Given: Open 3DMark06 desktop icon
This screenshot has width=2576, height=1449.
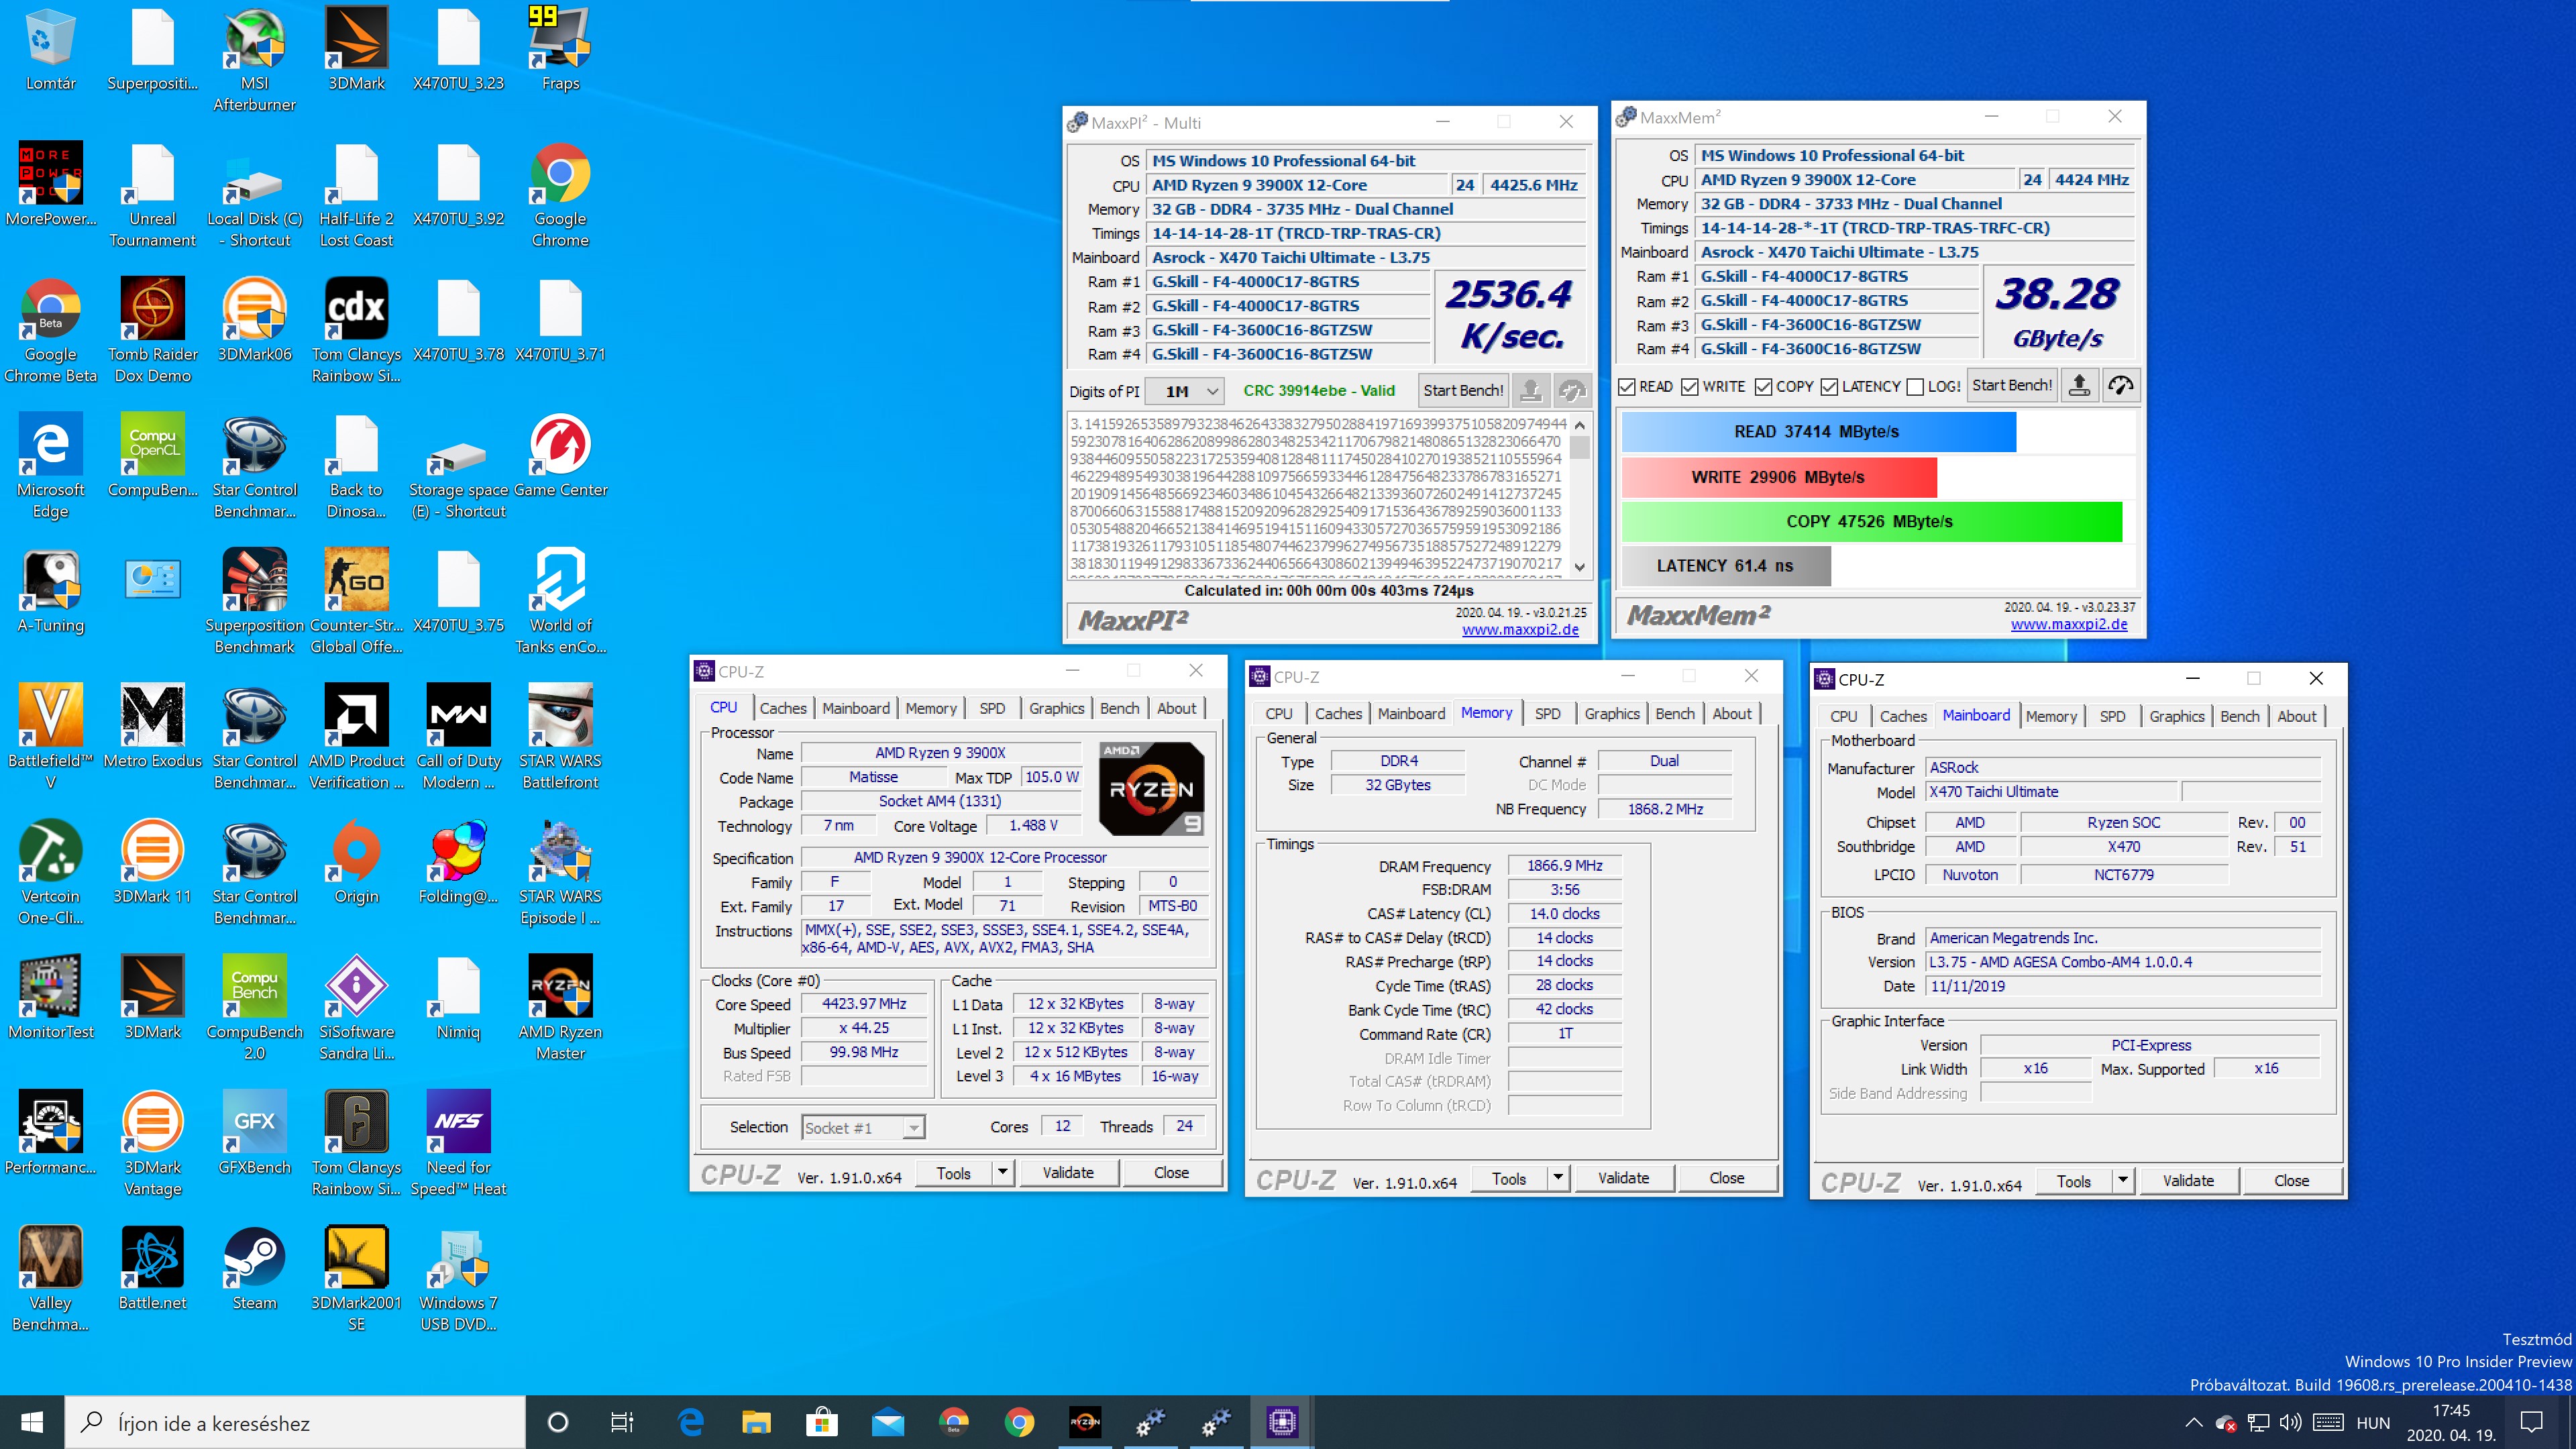Looking at the screenshot, I should [x=254, y=321].
